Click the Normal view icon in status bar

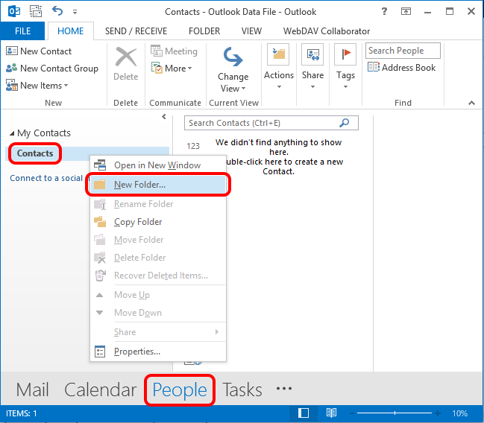tap(304, 413)
